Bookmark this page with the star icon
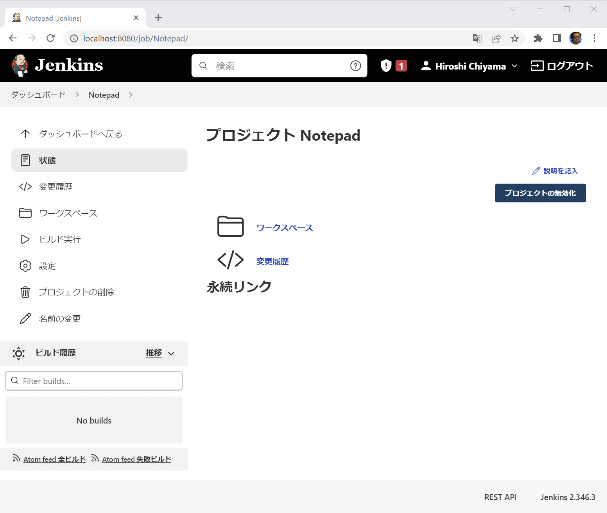 [x=515, y=38]
